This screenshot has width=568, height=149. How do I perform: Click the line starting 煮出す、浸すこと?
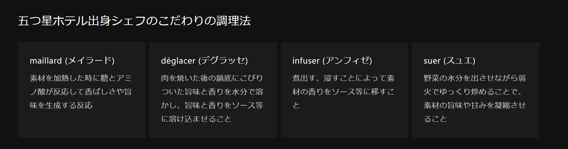[x=343, y=78]
